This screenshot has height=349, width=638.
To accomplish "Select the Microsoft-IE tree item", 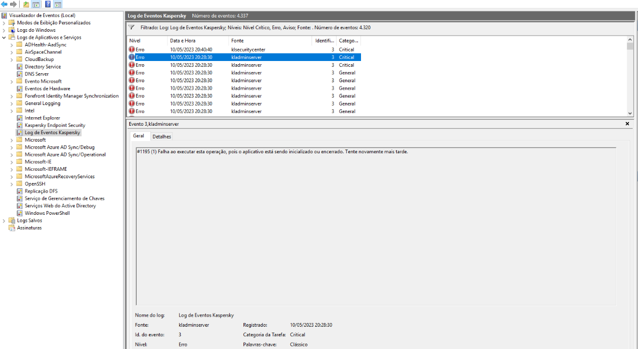I will click(x=38, y=162).
